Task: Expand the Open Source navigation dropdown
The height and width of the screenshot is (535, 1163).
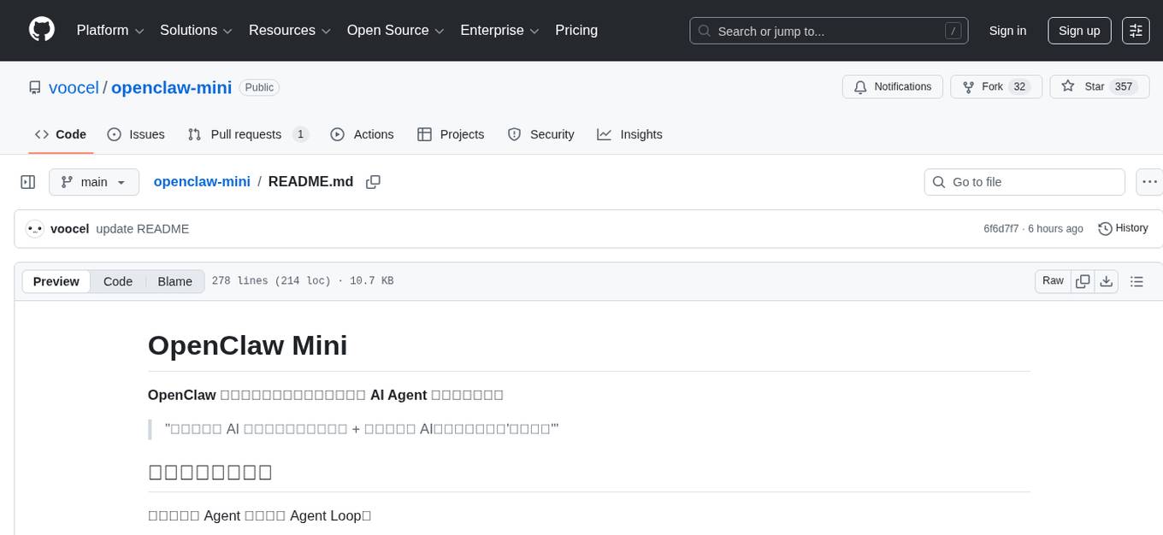Action: coord(395,30)
